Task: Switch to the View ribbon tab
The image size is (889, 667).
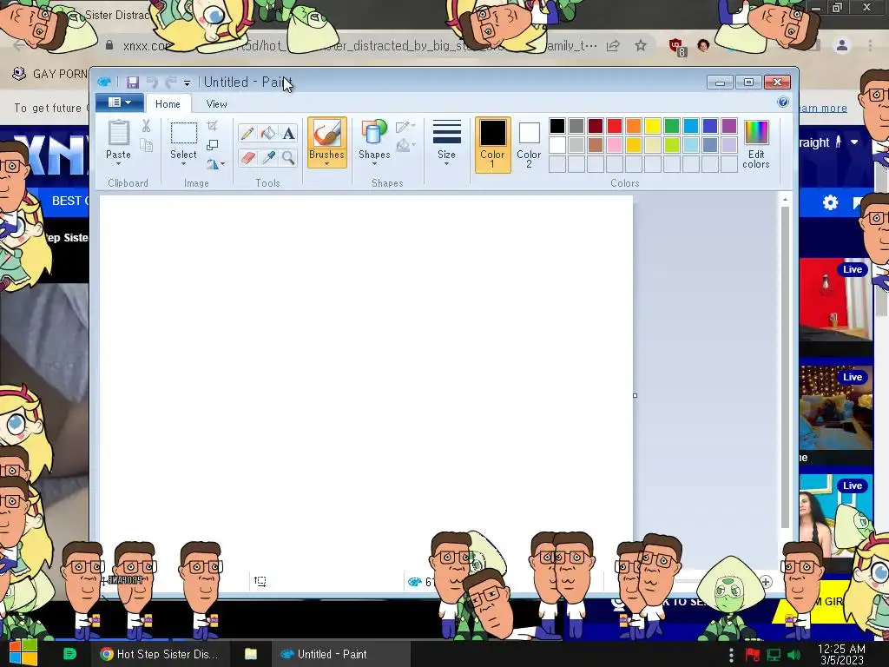Action: [x=216, y=104]
